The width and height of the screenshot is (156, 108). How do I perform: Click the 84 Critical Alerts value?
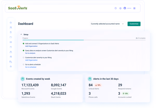[90, 85]
